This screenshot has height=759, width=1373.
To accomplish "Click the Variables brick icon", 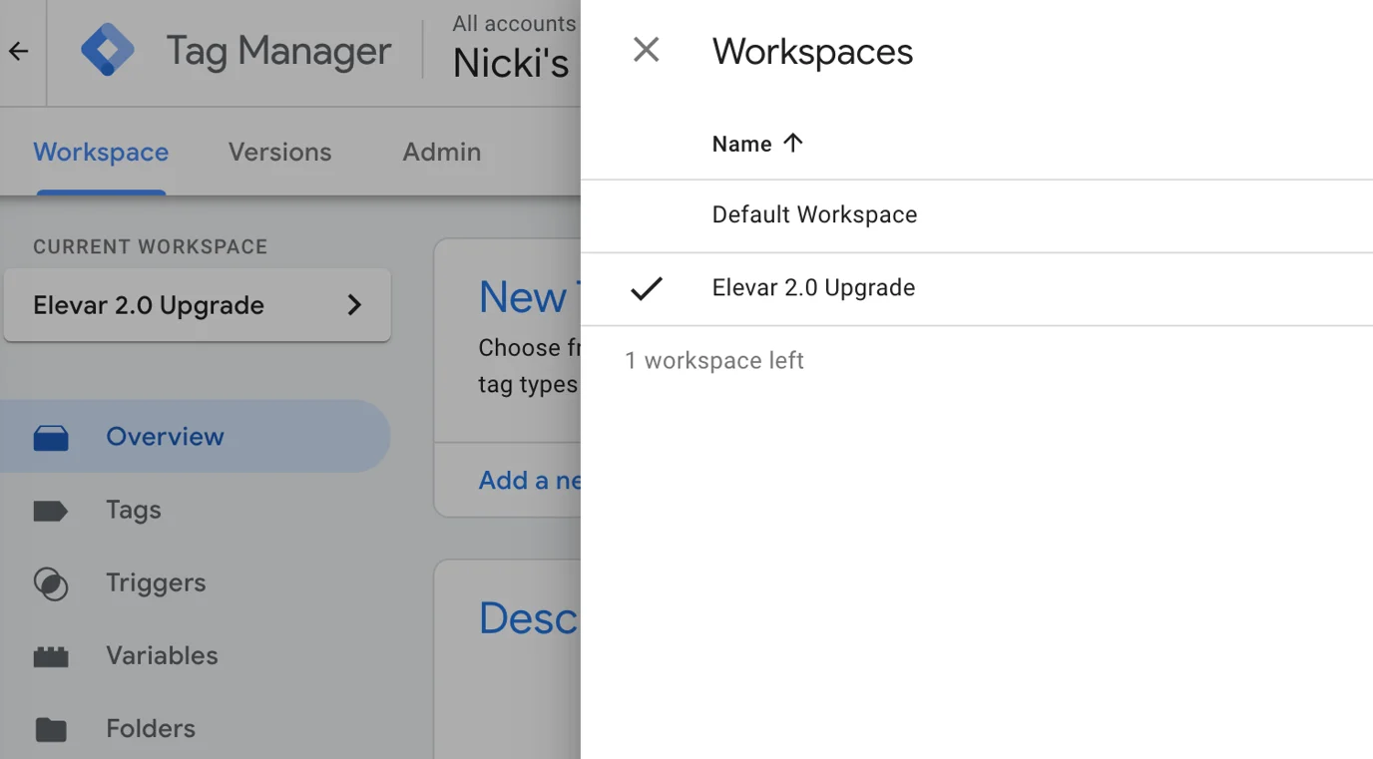I will coord(51,656).
